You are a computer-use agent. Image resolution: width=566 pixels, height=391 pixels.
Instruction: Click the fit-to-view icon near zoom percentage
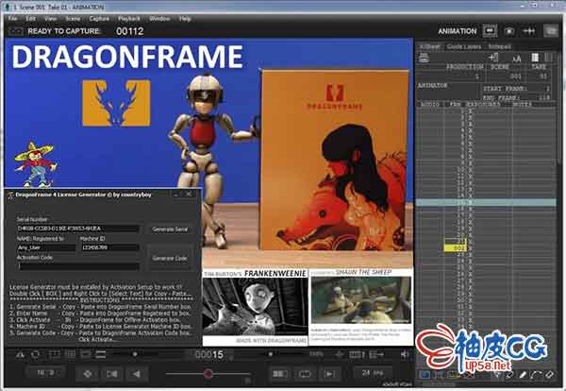coord(340,354)
